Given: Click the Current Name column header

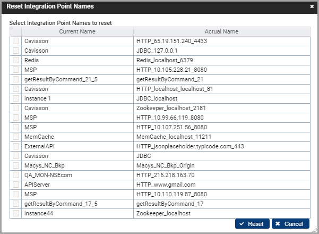Looking at the screenshot, I should [x=77, y=31].
